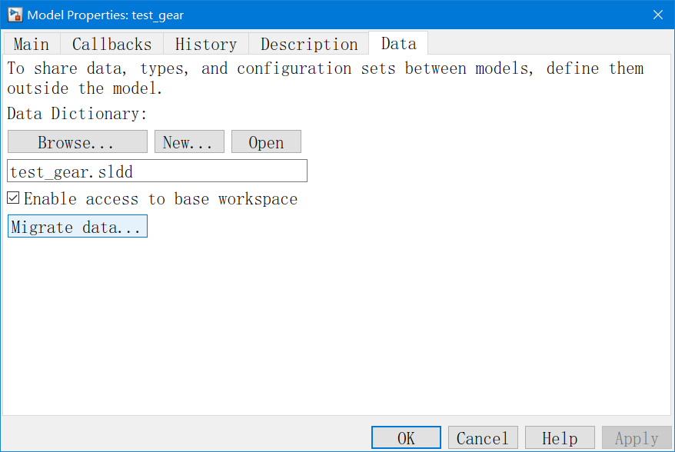675x452 pixels.
Task: Click the Browse... button
Action: [x=78, y=141]
